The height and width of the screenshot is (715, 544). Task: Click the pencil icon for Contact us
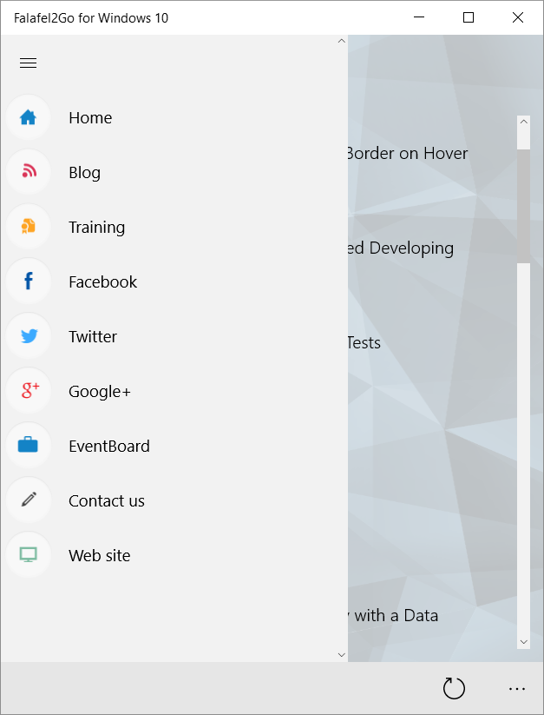(29, 500)
